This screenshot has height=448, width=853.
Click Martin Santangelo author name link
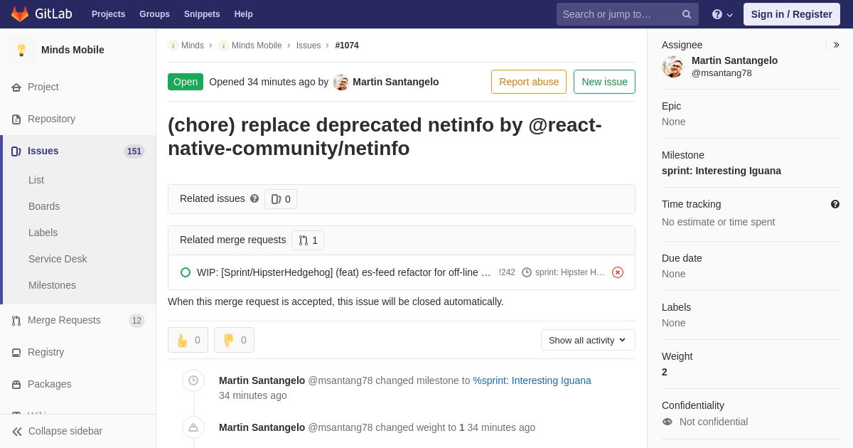[x=396, y=82]
